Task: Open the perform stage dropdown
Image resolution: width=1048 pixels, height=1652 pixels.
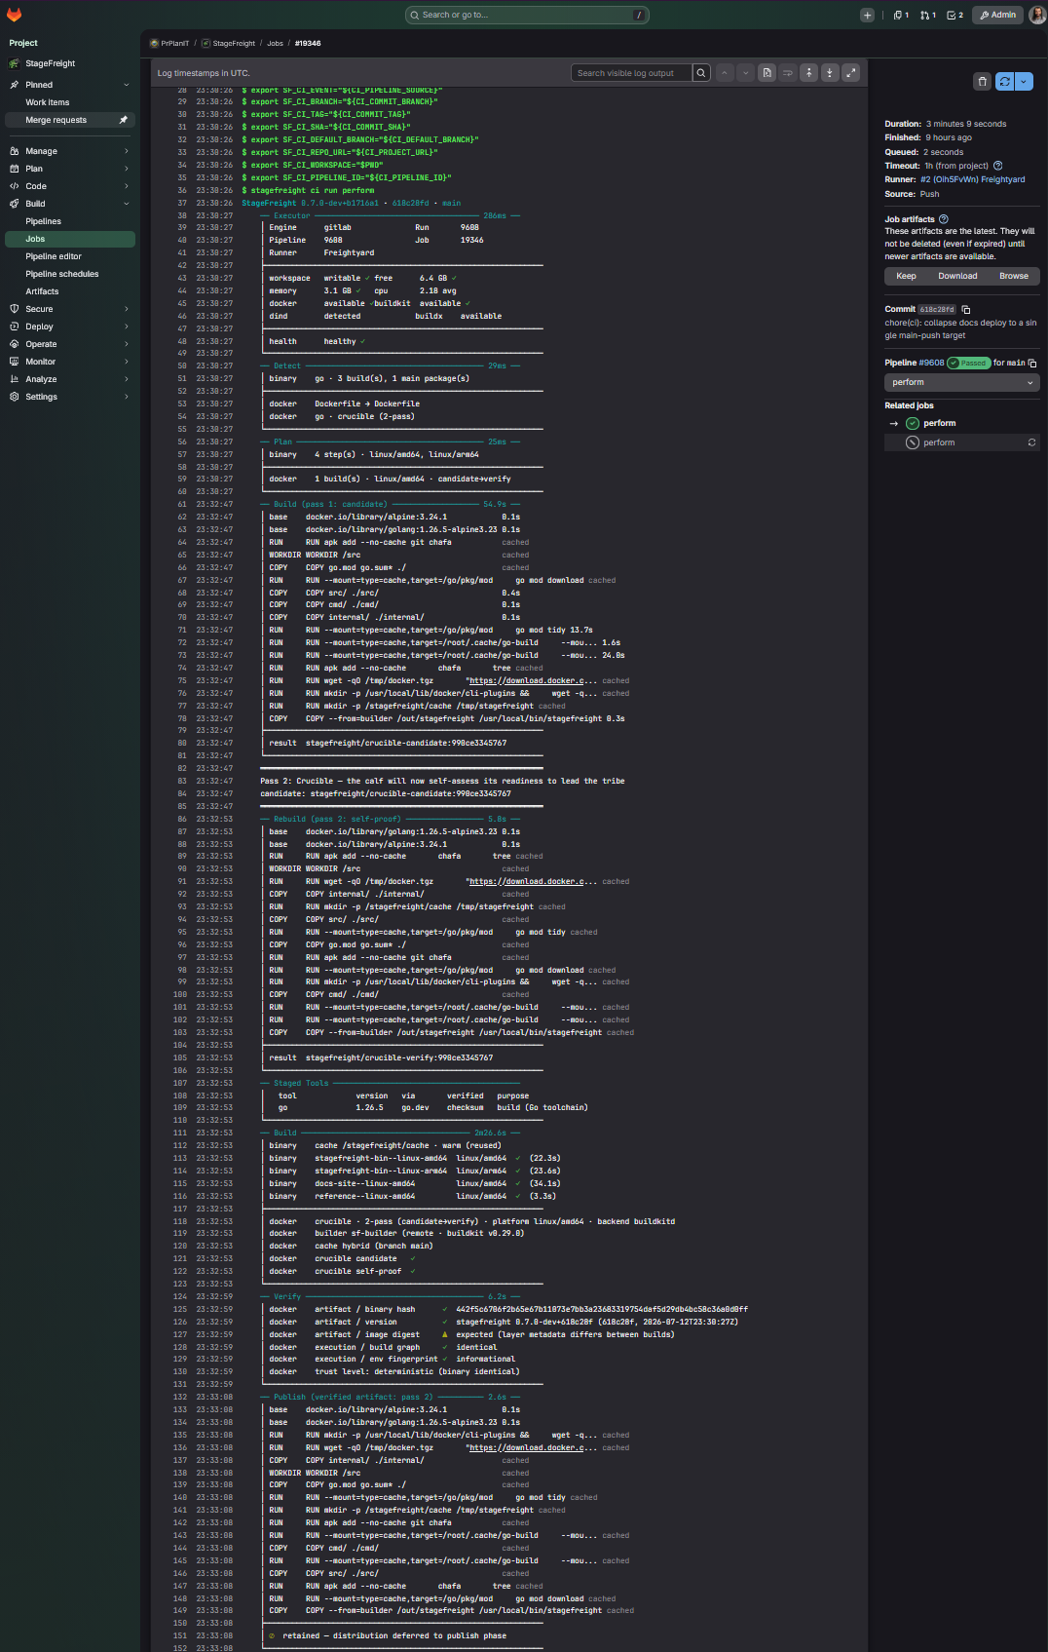Action: click(x=962, y=382)
